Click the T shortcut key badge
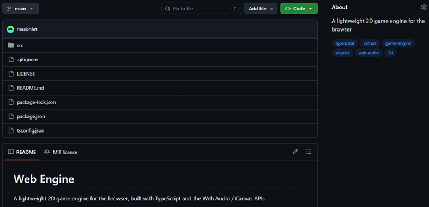 point(235,9)
